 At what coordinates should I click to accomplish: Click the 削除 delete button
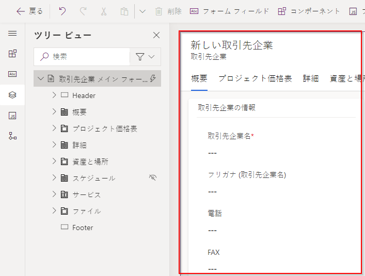168,11
